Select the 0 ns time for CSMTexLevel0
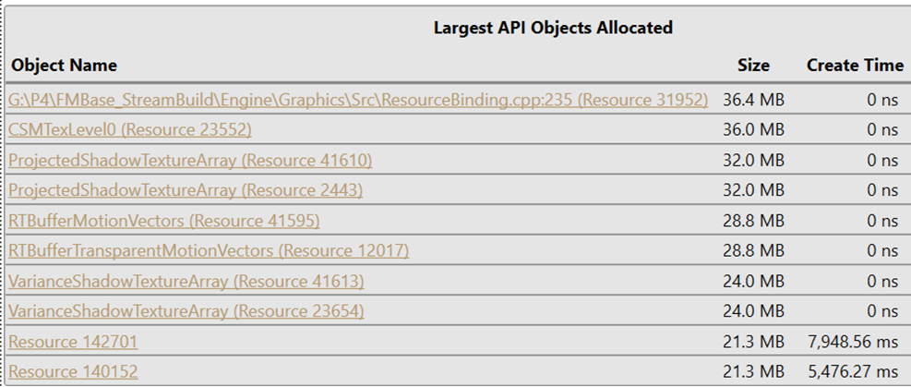This screenshot has height=387, width=911. click(x=882, y=129)
